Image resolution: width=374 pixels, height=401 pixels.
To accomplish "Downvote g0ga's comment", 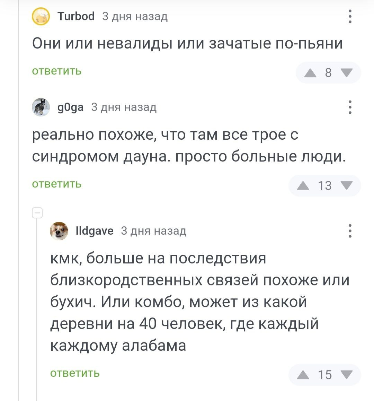I will [x=346, y=186].
